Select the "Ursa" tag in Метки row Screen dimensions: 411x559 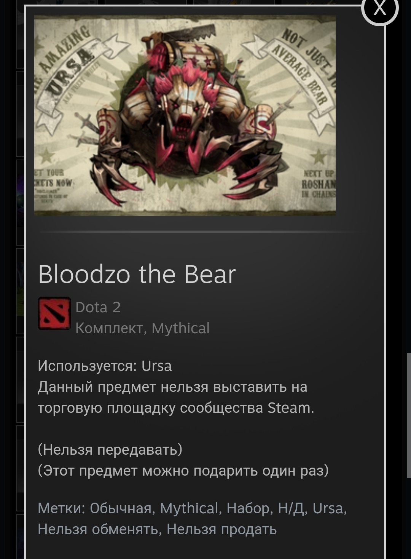(x=328, y=508)
